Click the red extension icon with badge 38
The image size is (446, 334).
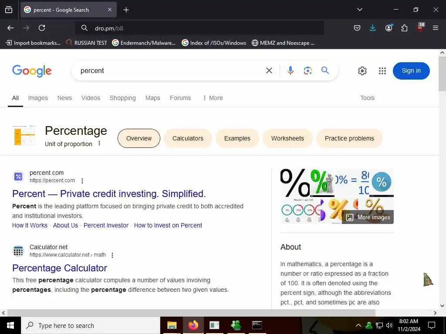coord(420,27)
